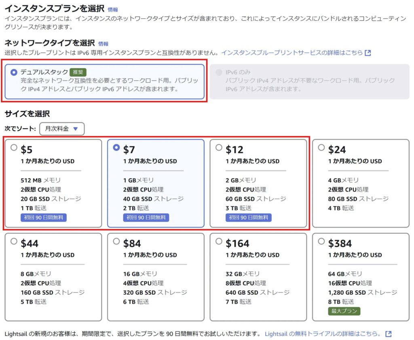Open Lightsail の無料トライアルの詳細はこちら link
Screen dimensions: 414x340
click(x=322, y=334)
